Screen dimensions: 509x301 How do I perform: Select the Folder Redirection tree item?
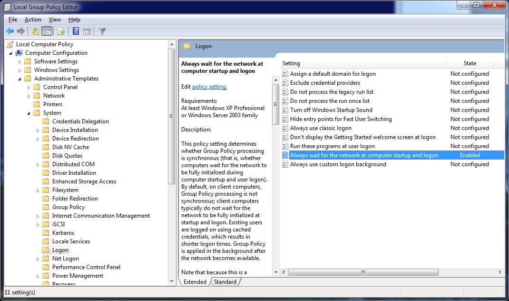pos(75,199)
